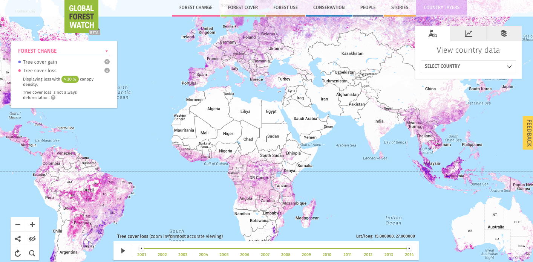
Task: Click the refresh/reset map icon
Action: (18, 253)
